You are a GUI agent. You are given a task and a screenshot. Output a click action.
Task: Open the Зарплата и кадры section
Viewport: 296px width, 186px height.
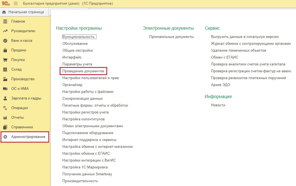pos(26,98)
